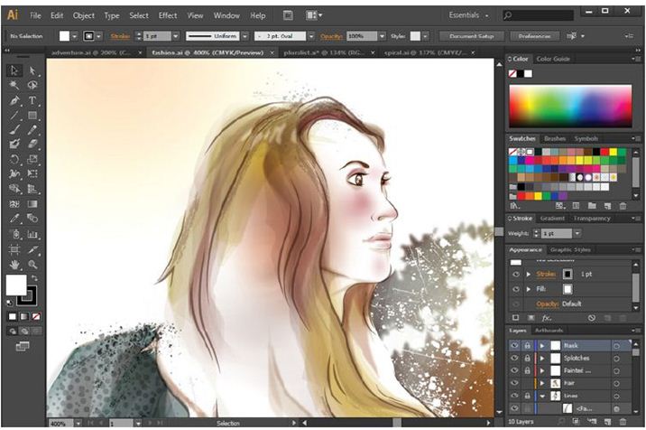
Task: Expand Stroke attribute in Appearance panel
Action: [x=528, y=274]
